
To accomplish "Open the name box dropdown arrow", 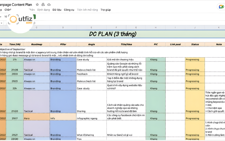I will (x=1, y=23).
